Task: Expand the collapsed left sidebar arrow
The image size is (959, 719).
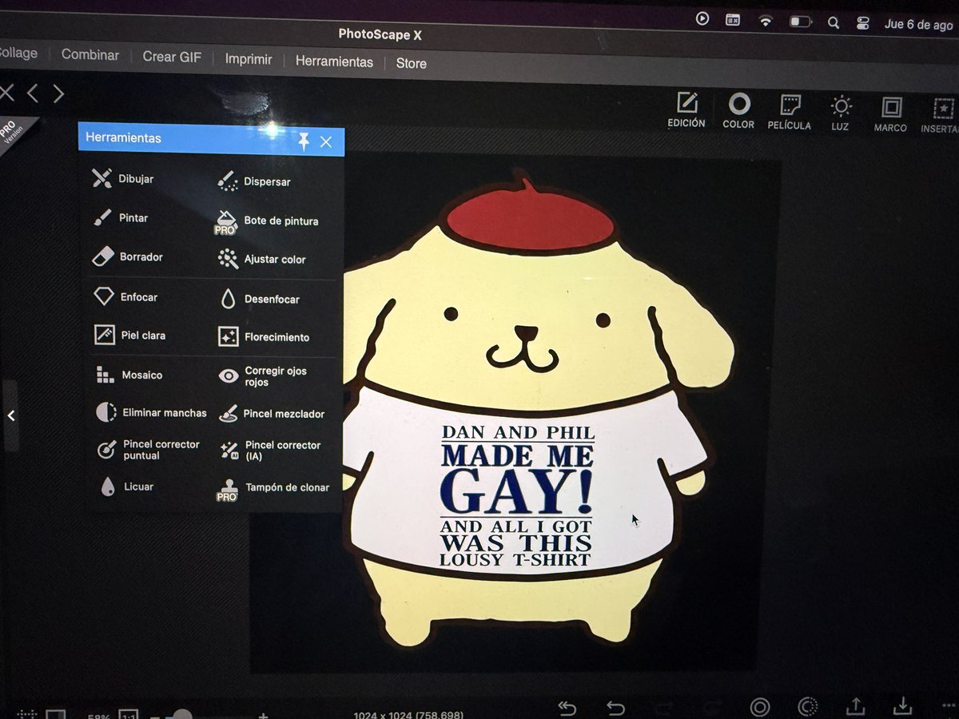Action: [10, 415]
